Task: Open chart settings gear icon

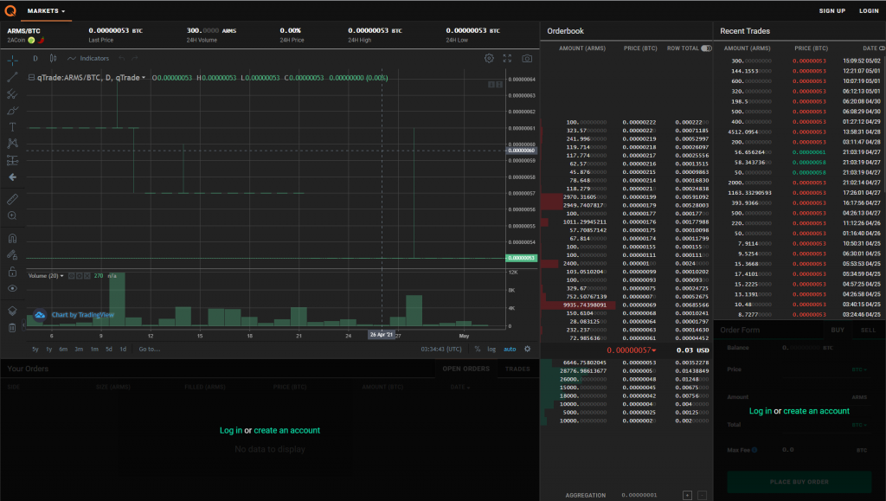Action: point(490,58)
